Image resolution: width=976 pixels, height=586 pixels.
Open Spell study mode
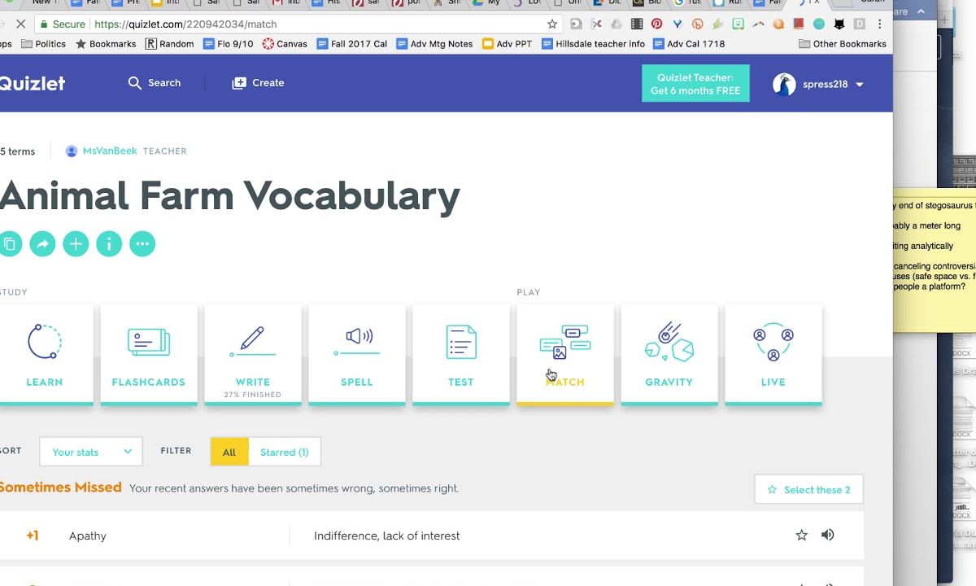[357, 354]
